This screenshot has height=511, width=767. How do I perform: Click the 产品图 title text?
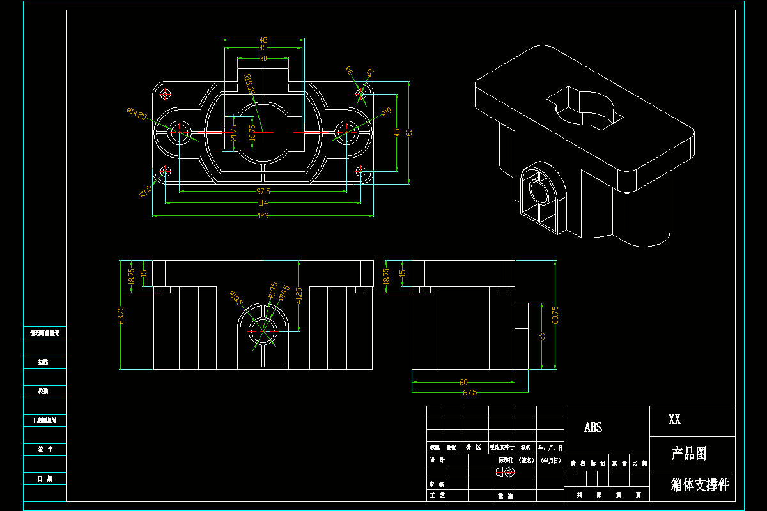click(x=689, y=454)
